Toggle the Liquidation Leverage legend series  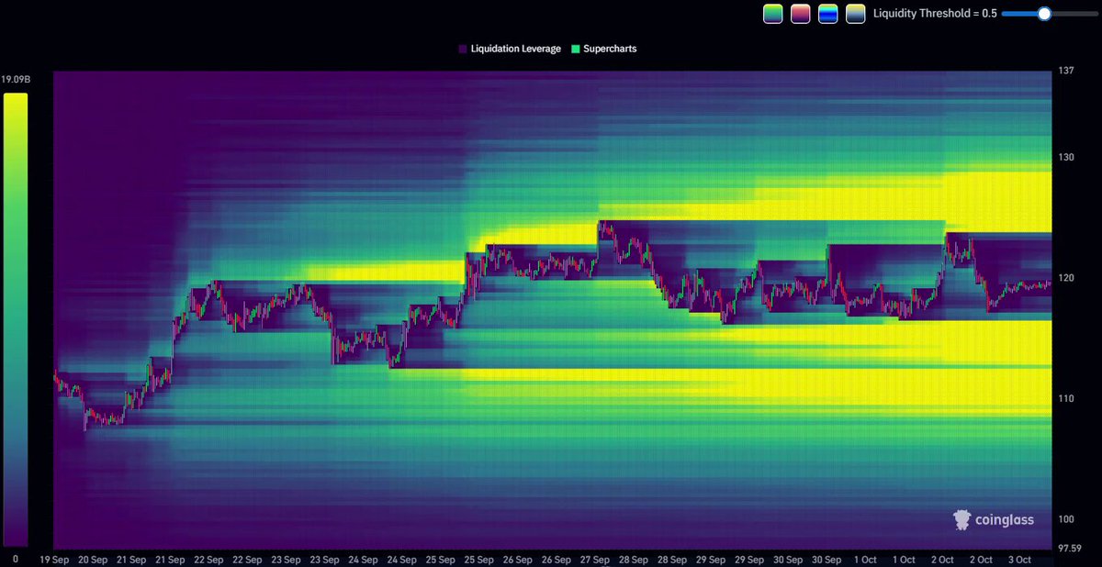coord(509,49)
